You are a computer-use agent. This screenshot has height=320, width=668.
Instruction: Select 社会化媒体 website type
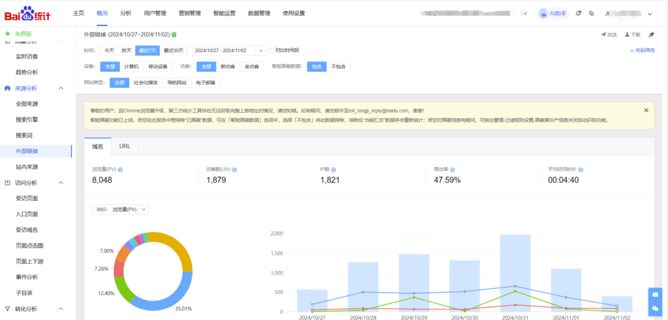click(146, 83)
